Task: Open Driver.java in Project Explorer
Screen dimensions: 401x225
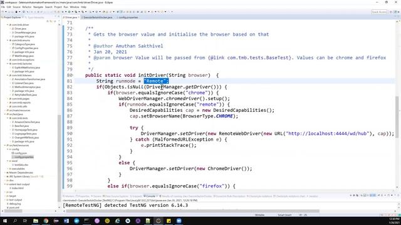Action: 20,29
